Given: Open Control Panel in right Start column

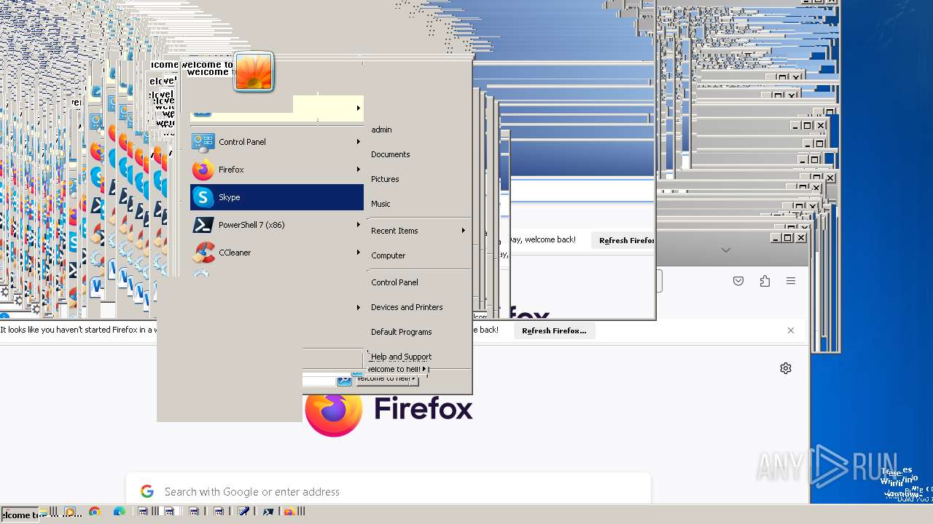Looking at the screenshot, I should (x=394, y=282).
